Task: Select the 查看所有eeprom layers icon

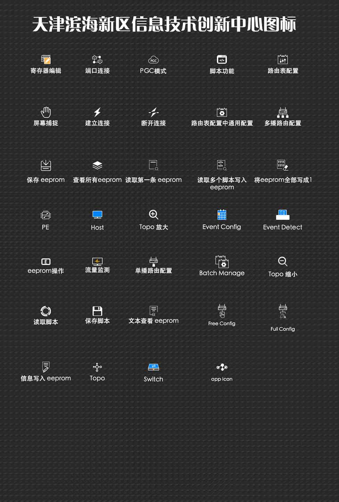Action: coord(97,165)
